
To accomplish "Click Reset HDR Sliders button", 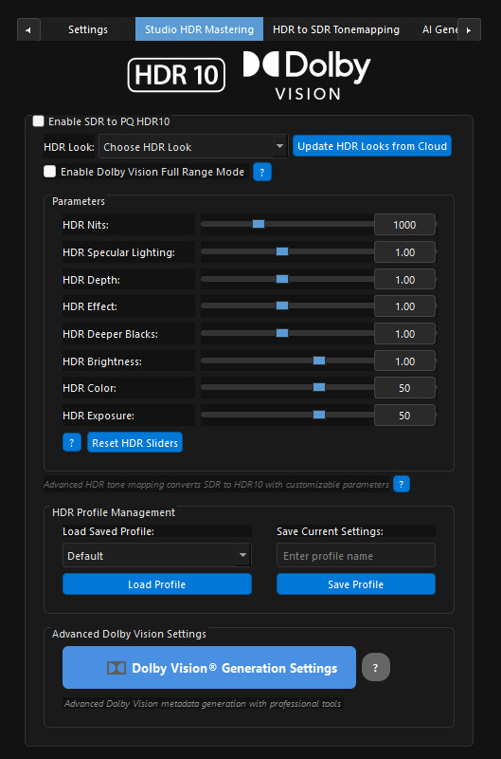I will (134, 442).
